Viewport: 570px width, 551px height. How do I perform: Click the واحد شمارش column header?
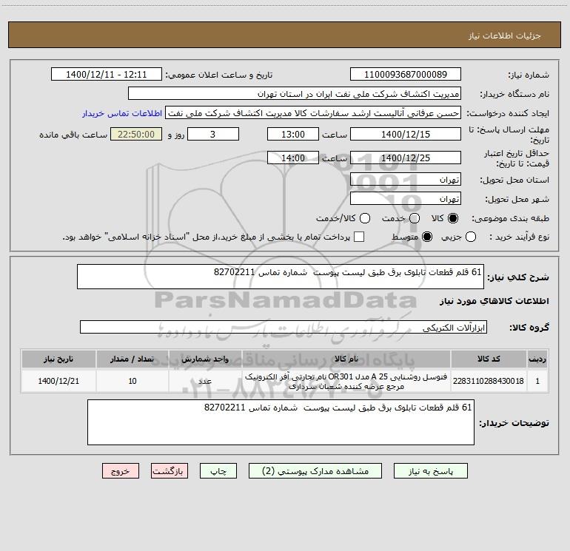[205, 359]
